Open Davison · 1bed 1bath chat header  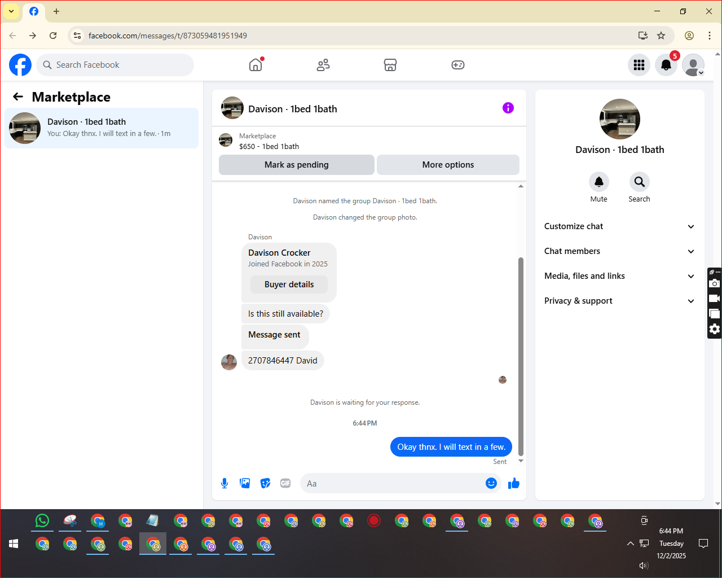pyautogui.click(x=293, y=109)
